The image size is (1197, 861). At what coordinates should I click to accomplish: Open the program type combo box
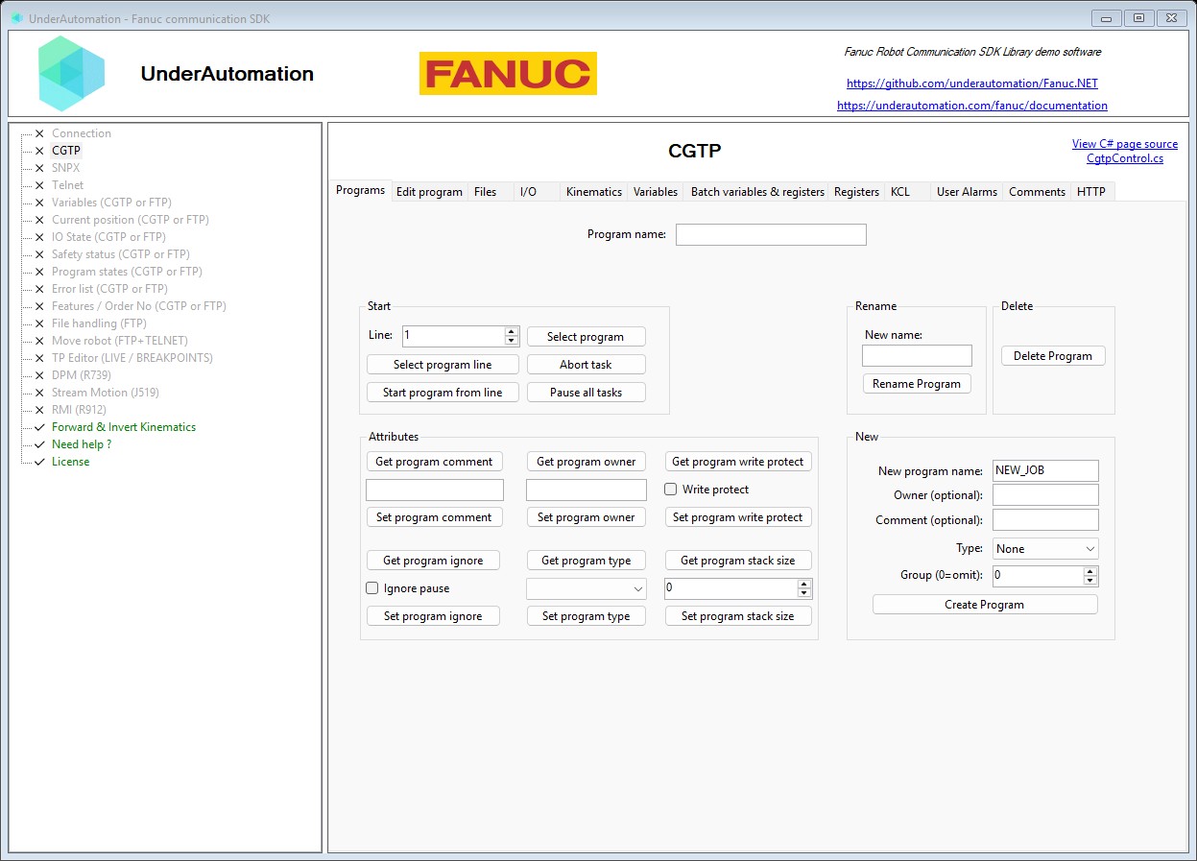click(x=587, y=588)
